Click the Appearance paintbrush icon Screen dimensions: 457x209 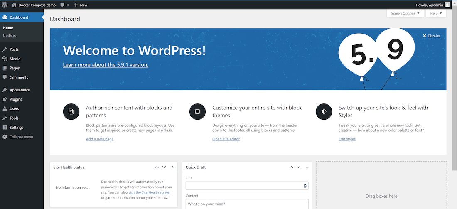tap(5, 90)
